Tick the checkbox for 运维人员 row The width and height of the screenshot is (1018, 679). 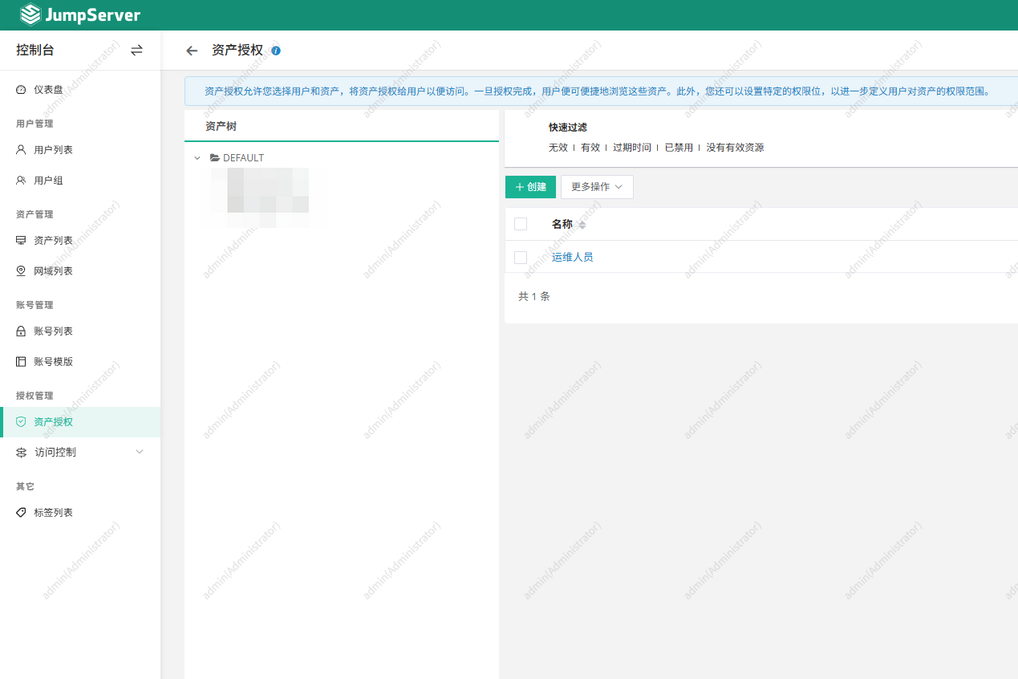click(x=520, y=257)
